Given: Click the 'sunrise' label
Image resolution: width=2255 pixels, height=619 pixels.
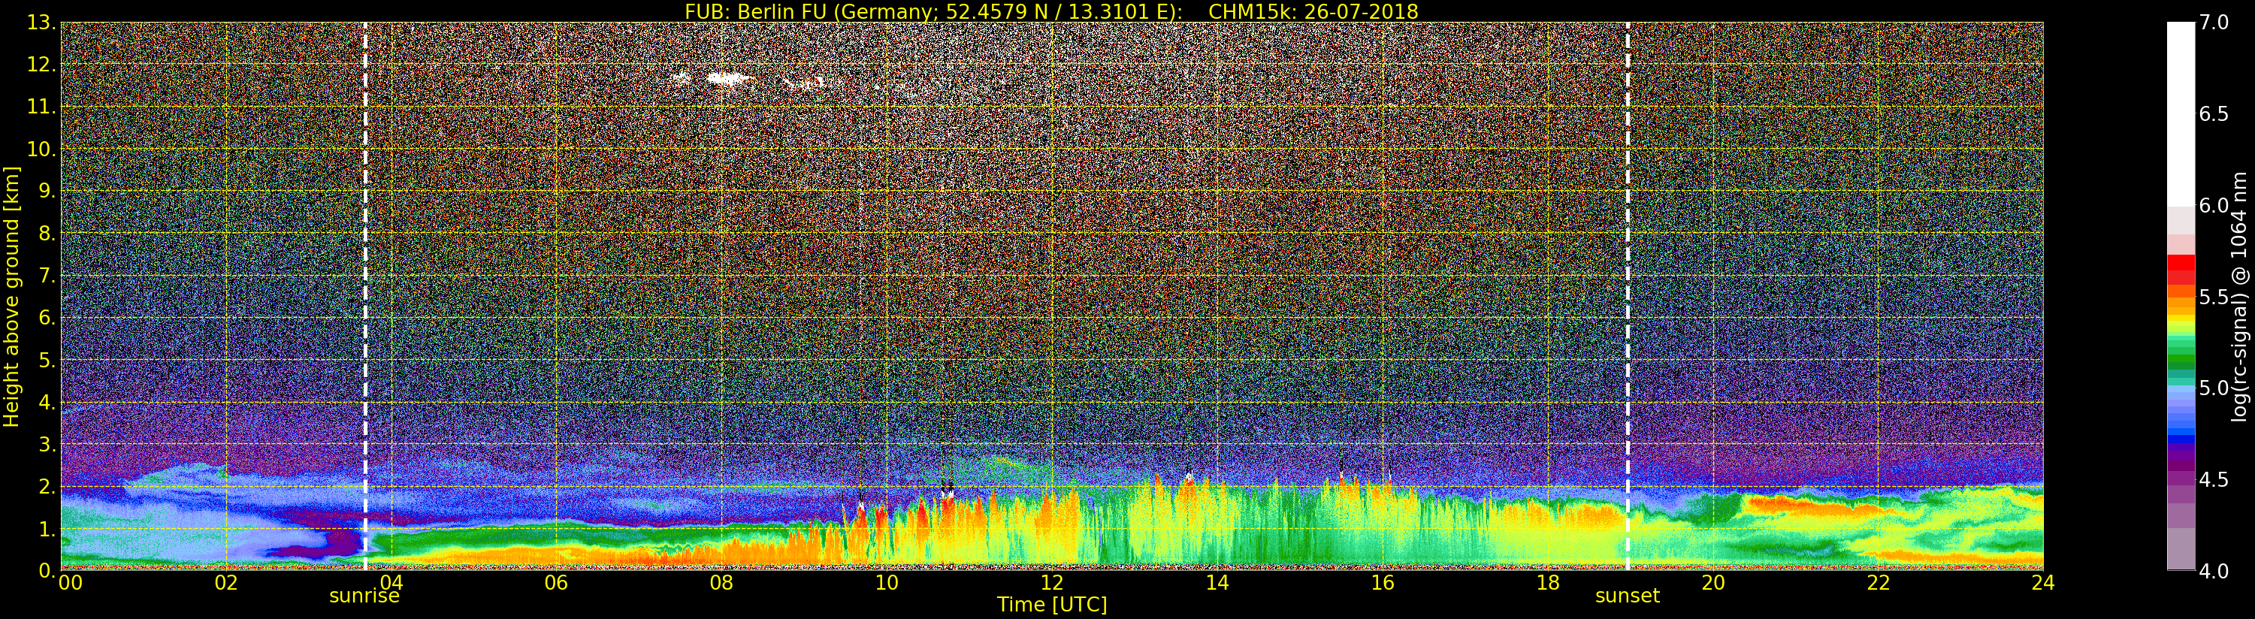Looking at the screenshot, I should click(364, 596).
